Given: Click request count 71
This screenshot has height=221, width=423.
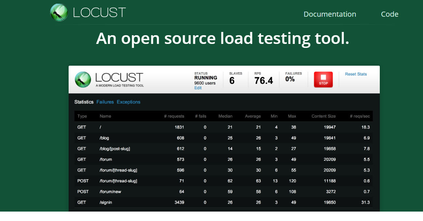Looking at the screenshot, I should click(x=182, y=181).
